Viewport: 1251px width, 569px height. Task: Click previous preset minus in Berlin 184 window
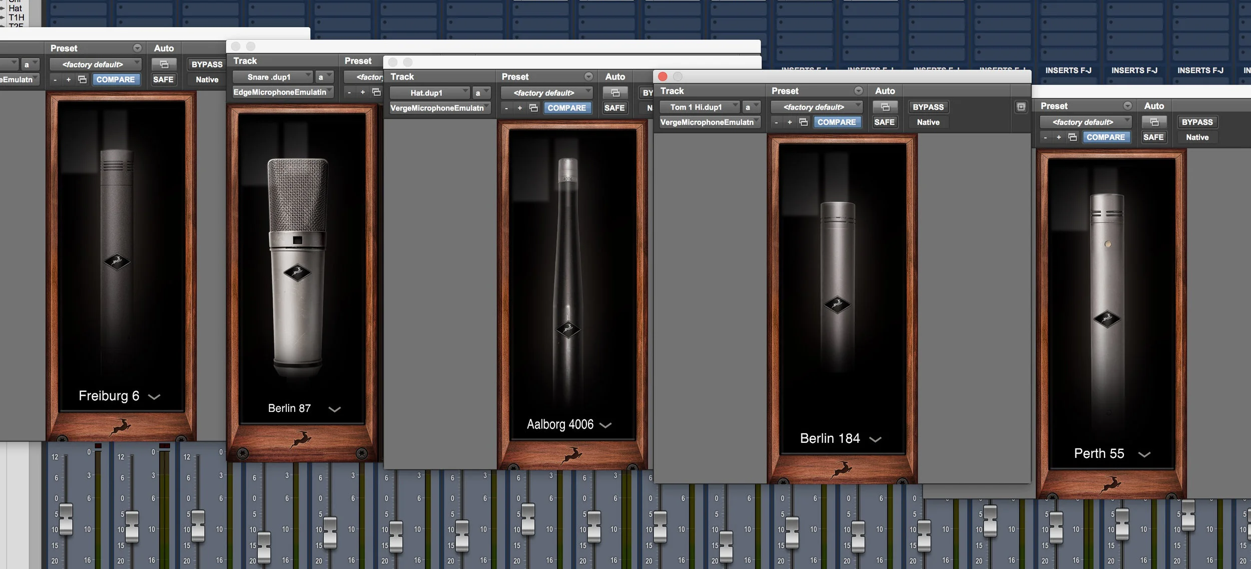click(x=776, y=122)
